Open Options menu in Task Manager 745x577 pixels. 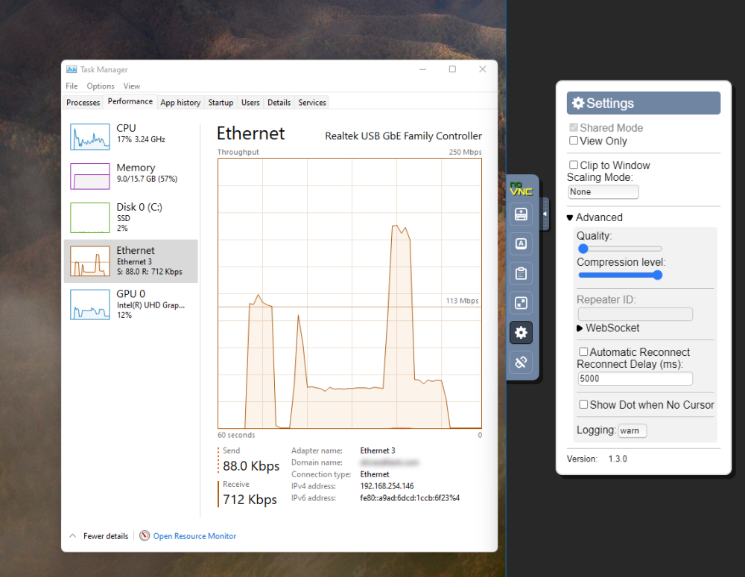(101, 86)
